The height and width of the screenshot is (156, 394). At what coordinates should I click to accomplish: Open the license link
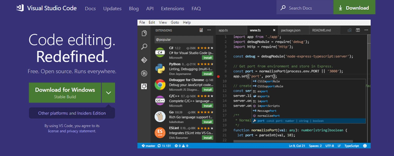(x=53, y=131)
